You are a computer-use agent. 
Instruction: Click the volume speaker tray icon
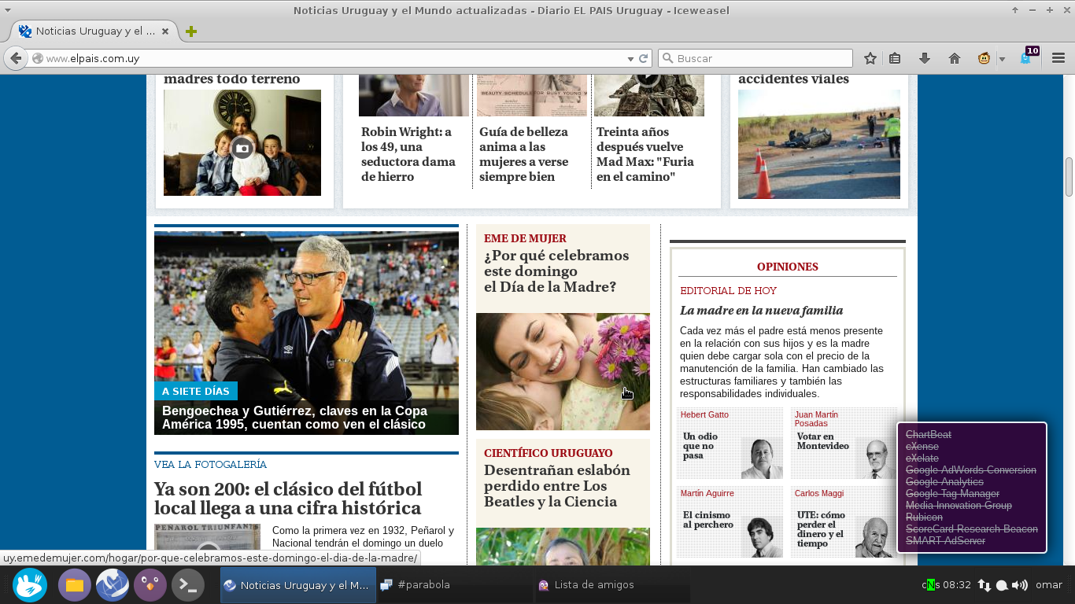[1020, 585]
